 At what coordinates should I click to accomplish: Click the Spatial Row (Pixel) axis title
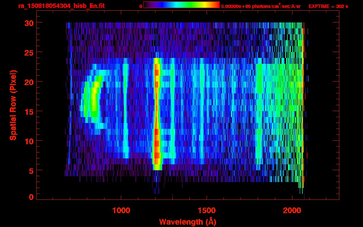pos(13,105)
